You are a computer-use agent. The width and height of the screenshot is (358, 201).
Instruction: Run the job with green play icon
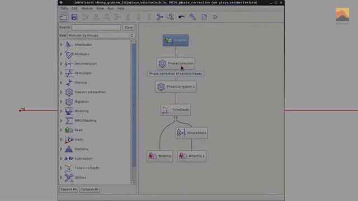coord(215,17)
